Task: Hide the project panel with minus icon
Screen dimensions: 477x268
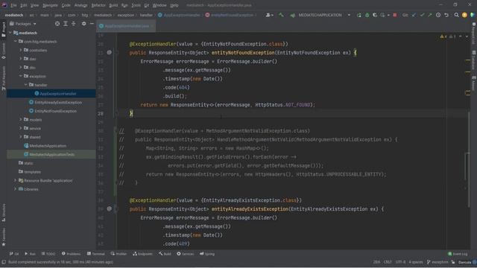Action: pyautogui.click(x=92, y=24)
